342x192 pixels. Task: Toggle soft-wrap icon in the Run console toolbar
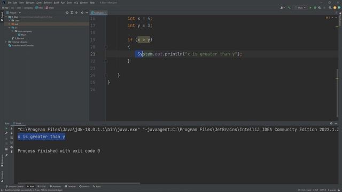pos(12,138)
